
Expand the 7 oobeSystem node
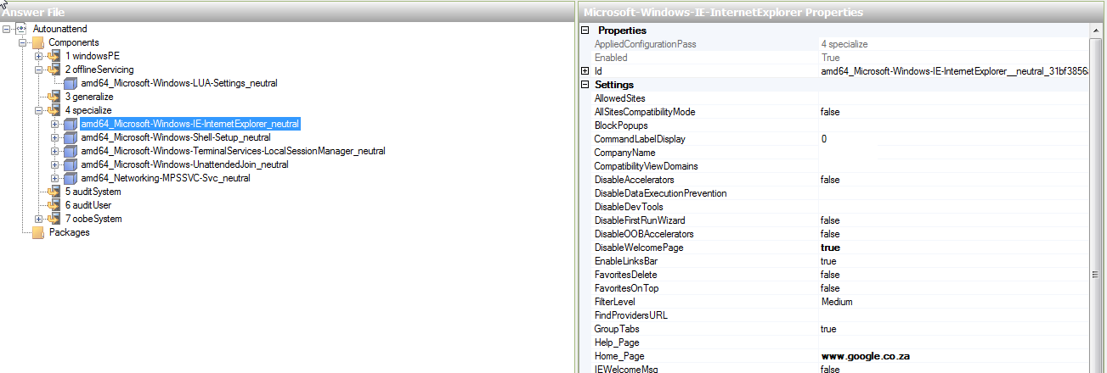tap(39, 219)
